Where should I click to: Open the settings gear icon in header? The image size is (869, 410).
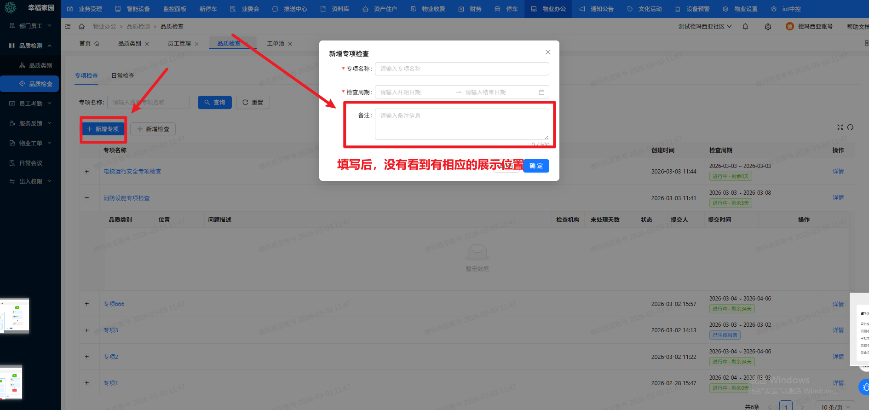point(768,27)
